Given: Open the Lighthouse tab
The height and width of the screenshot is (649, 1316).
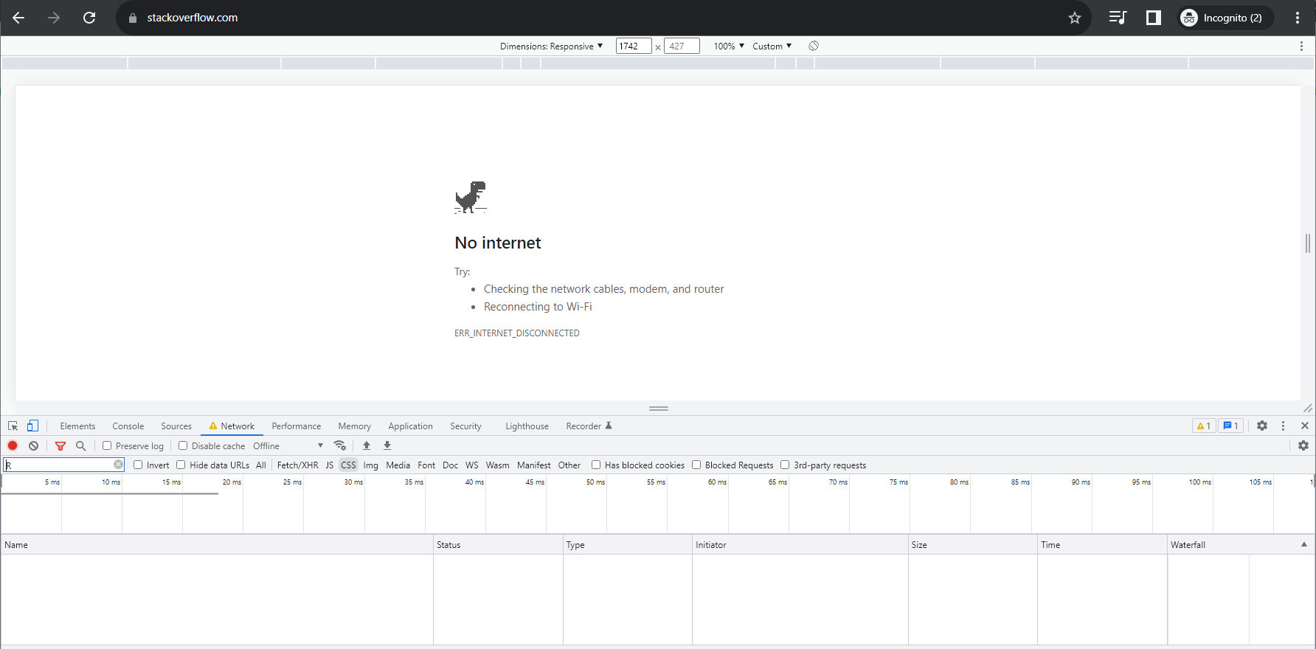Looking at the screenshot, I should click(527, 426).
